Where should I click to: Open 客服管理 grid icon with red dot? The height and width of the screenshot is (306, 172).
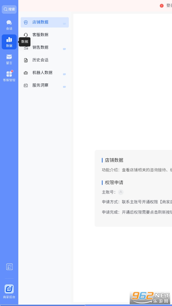coord(9,74)
